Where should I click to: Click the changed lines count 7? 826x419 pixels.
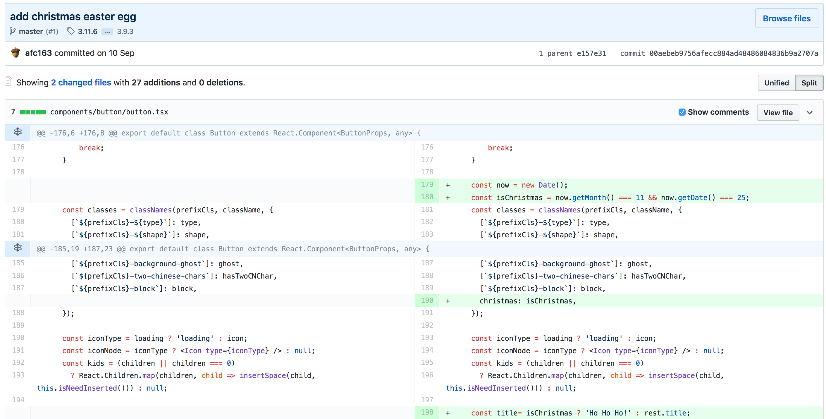[13, 112]
